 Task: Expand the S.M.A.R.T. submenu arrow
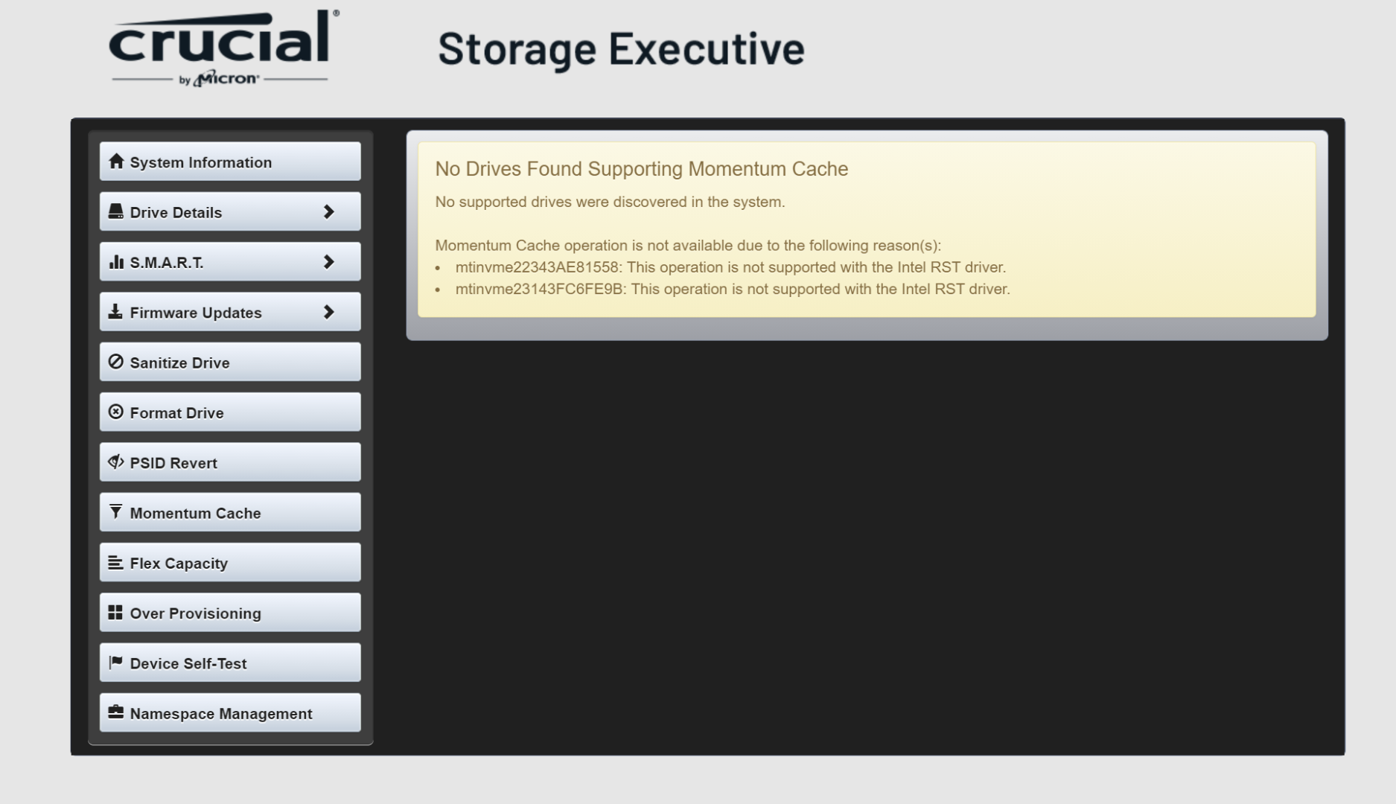328,262
